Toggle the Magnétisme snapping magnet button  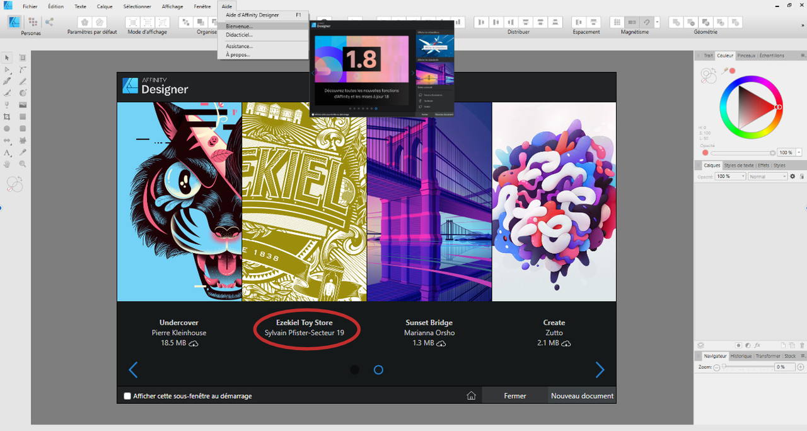646,22
